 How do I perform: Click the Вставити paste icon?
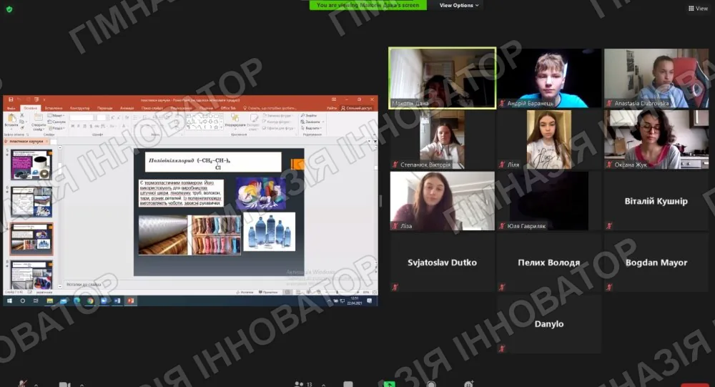[x=11, y=119]
